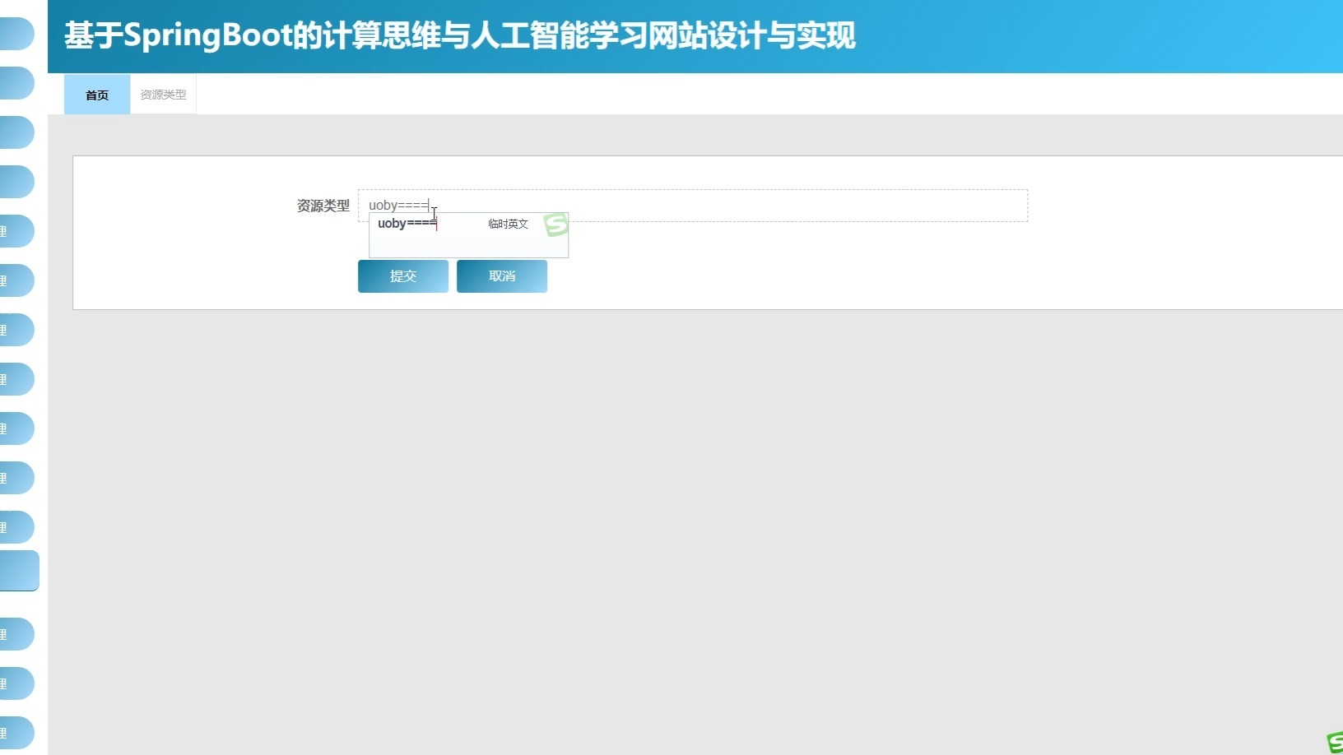The height and width of the screenshot is (755, 1343).
Task: Click the 提交 submit button
Action: click(x=402, y=276)
